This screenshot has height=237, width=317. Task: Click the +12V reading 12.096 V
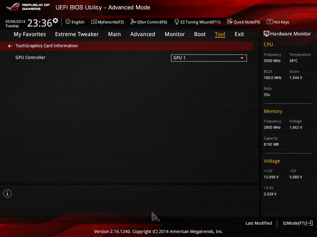[271, 177]
